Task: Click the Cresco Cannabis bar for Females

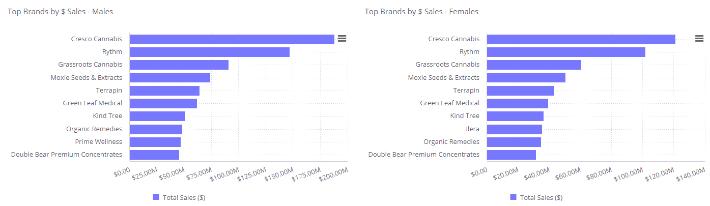Action: point(581,39)
